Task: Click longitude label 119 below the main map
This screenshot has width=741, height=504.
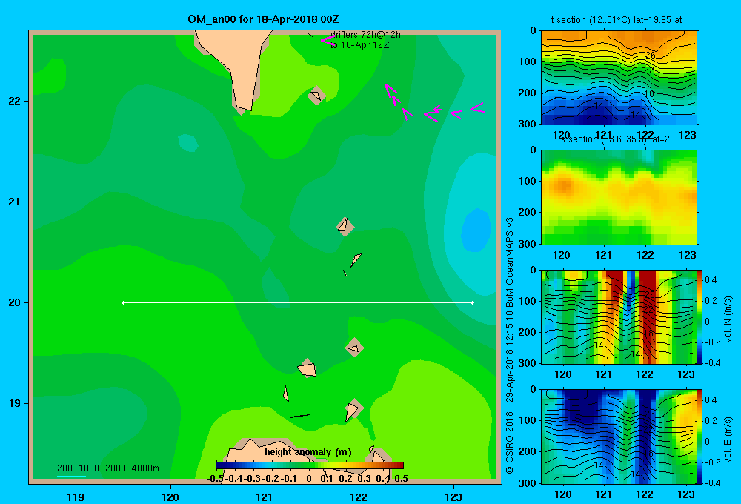Action: (76, 497)
